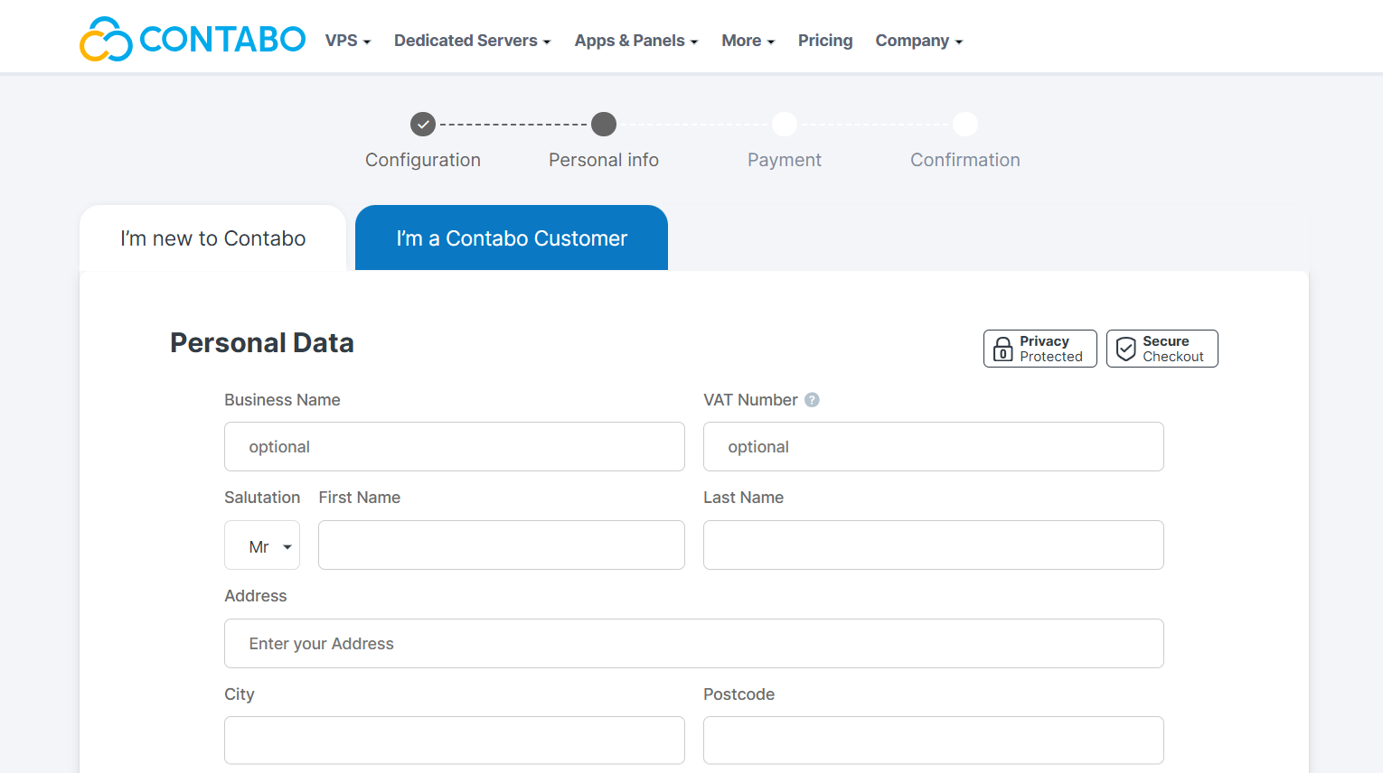
Task: Focus the Last Name input field
Action: [x=934, y=545]
